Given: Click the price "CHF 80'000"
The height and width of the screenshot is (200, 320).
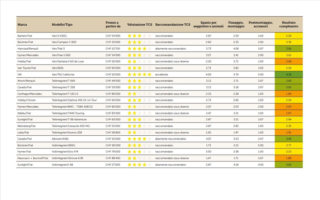Looking at the screenshot, I should (113, 107).
